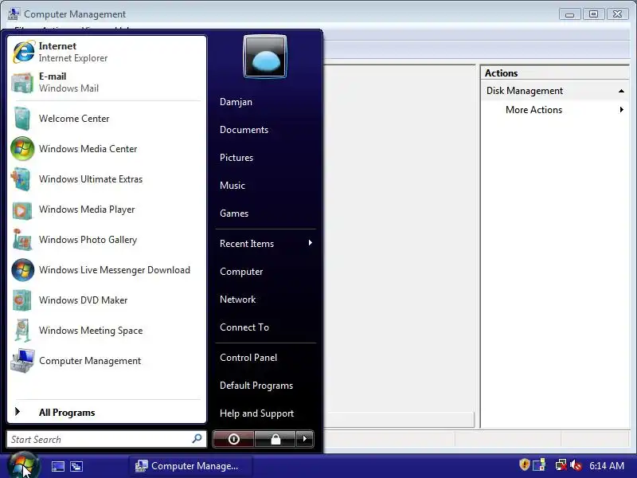Launch Windows Media Player
This screenshot has width=637, height=478.
pyautogui.click(x=107, y=210)
